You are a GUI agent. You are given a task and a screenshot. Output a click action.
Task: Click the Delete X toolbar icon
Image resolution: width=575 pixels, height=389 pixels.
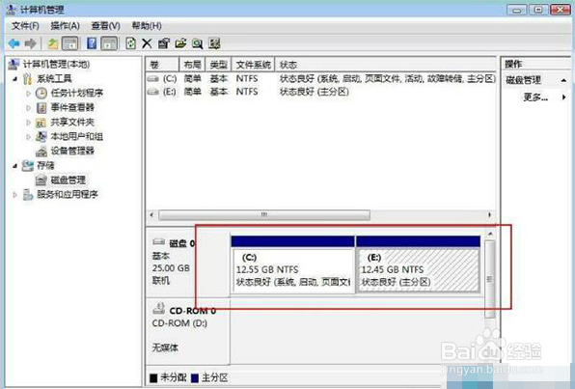coord(147,43)
